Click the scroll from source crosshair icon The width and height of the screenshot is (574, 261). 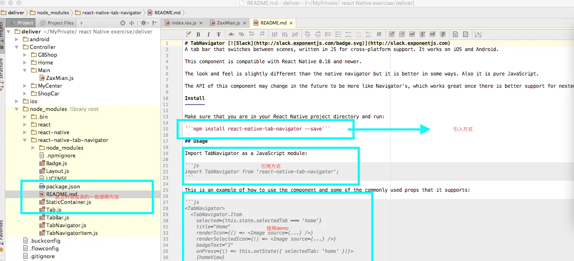(123, 23)
